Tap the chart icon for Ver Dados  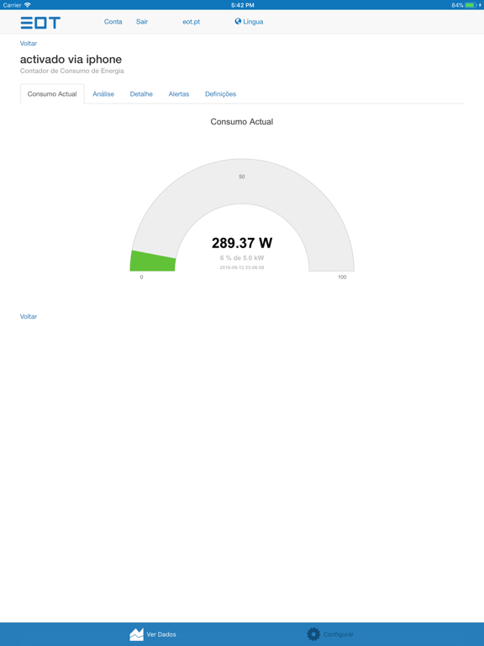(x=137, y=634)
